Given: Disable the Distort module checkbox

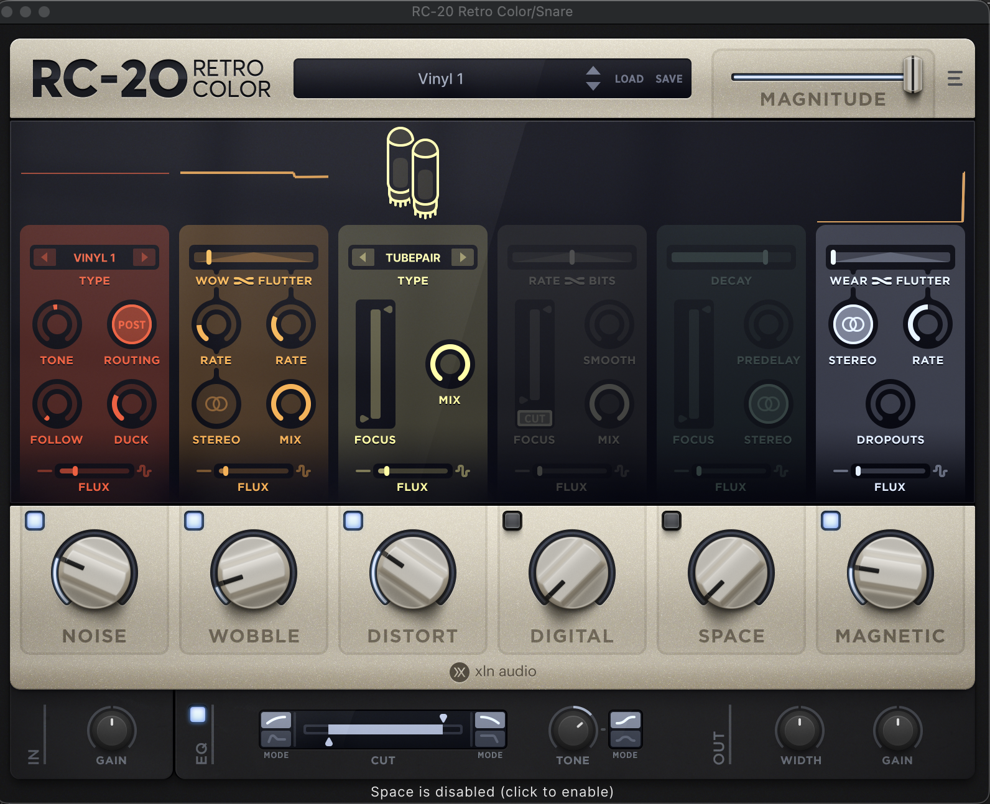Looking at the screenshot, I should pos(353,521).
